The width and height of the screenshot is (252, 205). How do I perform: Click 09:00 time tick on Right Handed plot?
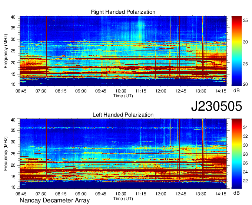point(81,91)
